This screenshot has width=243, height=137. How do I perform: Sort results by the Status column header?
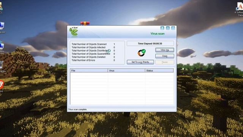click(159, 70)
